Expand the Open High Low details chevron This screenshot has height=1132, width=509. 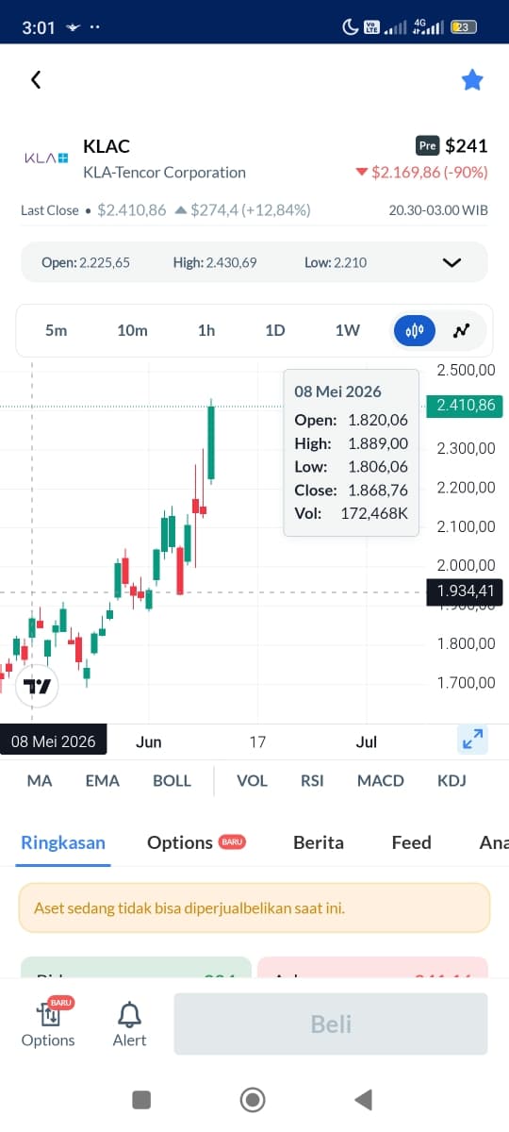click(x=452, y=262)
